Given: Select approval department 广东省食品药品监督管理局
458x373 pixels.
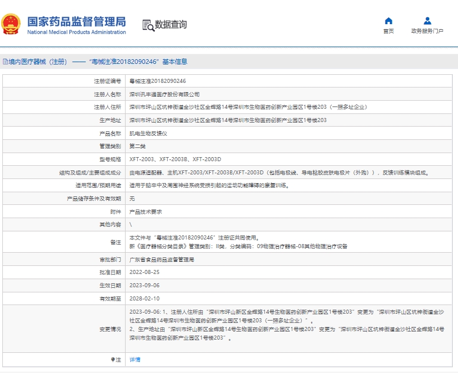Looking at the screenshot, I should tap(162, 260).
